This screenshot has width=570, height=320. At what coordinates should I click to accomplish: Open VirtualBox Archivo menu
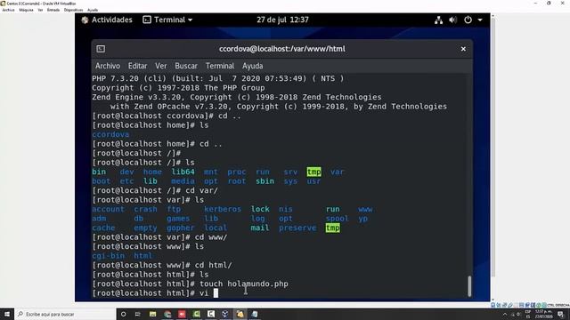8,10
